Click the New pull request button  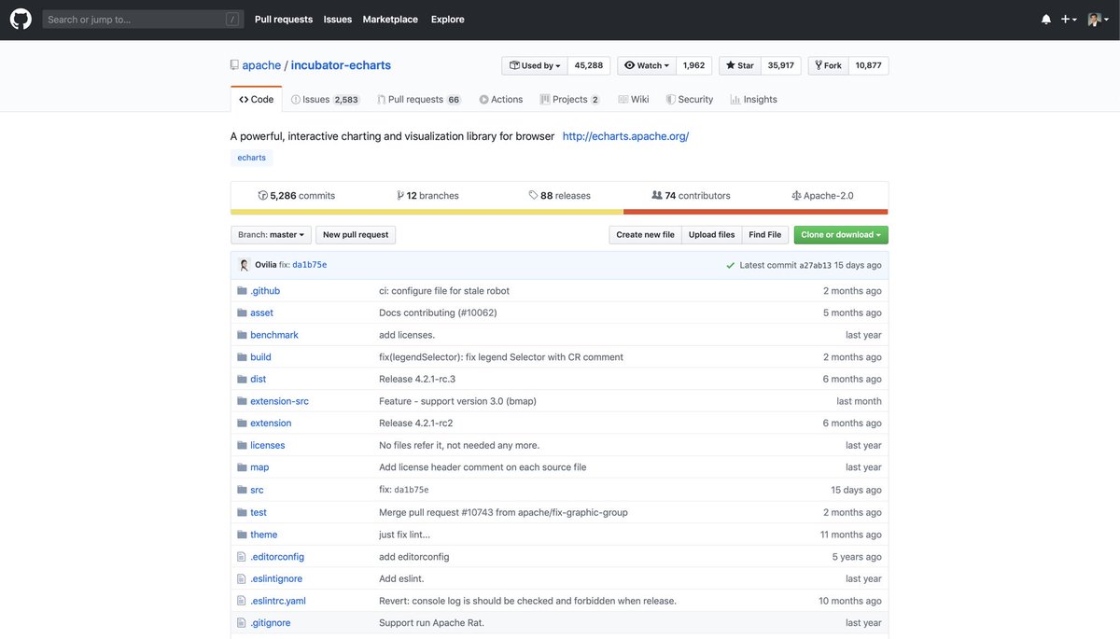(x=356, y=235)
